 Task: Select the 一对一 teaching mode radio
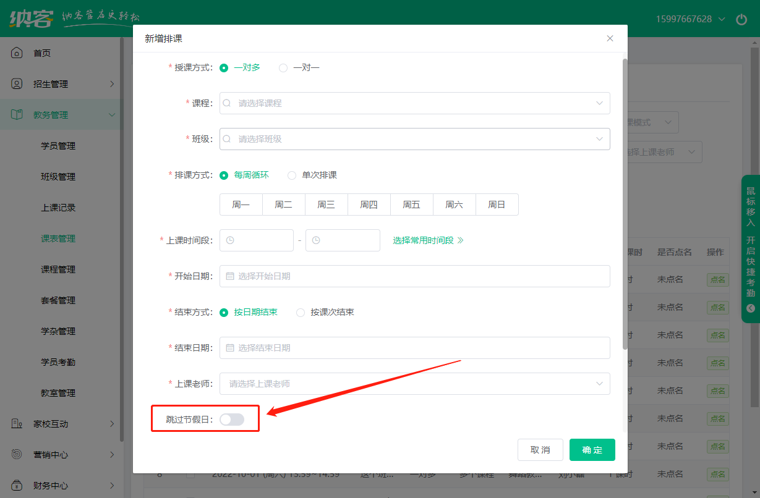pos(283,68)
